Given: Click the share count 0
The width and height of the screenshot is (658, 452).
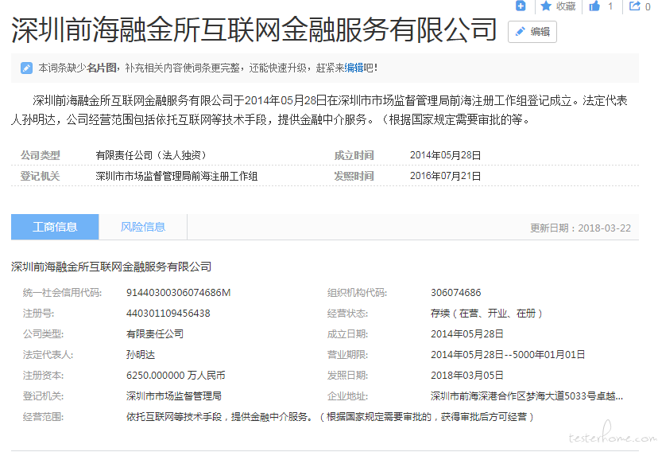Looking at the screenshot, I should [x=648, y=6].
